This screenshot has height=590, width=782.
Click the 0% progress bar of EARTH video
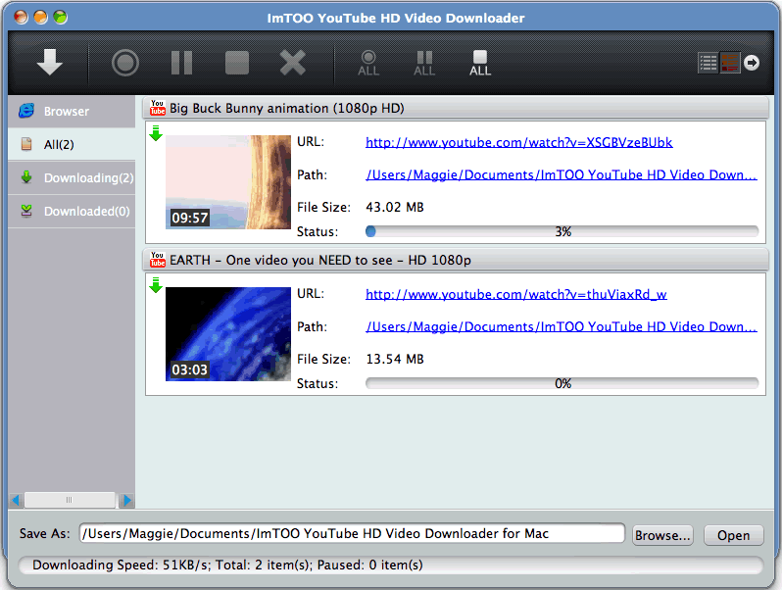coord(562,383)
